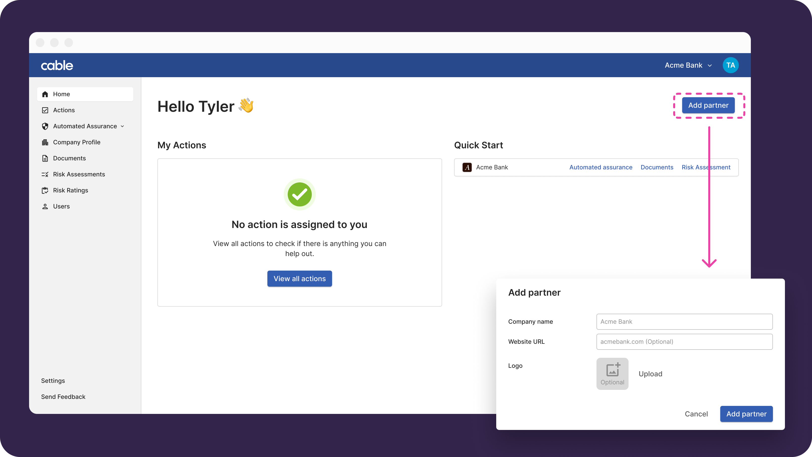Expand the Automated Assurance chevron

[x=122, y=126]
